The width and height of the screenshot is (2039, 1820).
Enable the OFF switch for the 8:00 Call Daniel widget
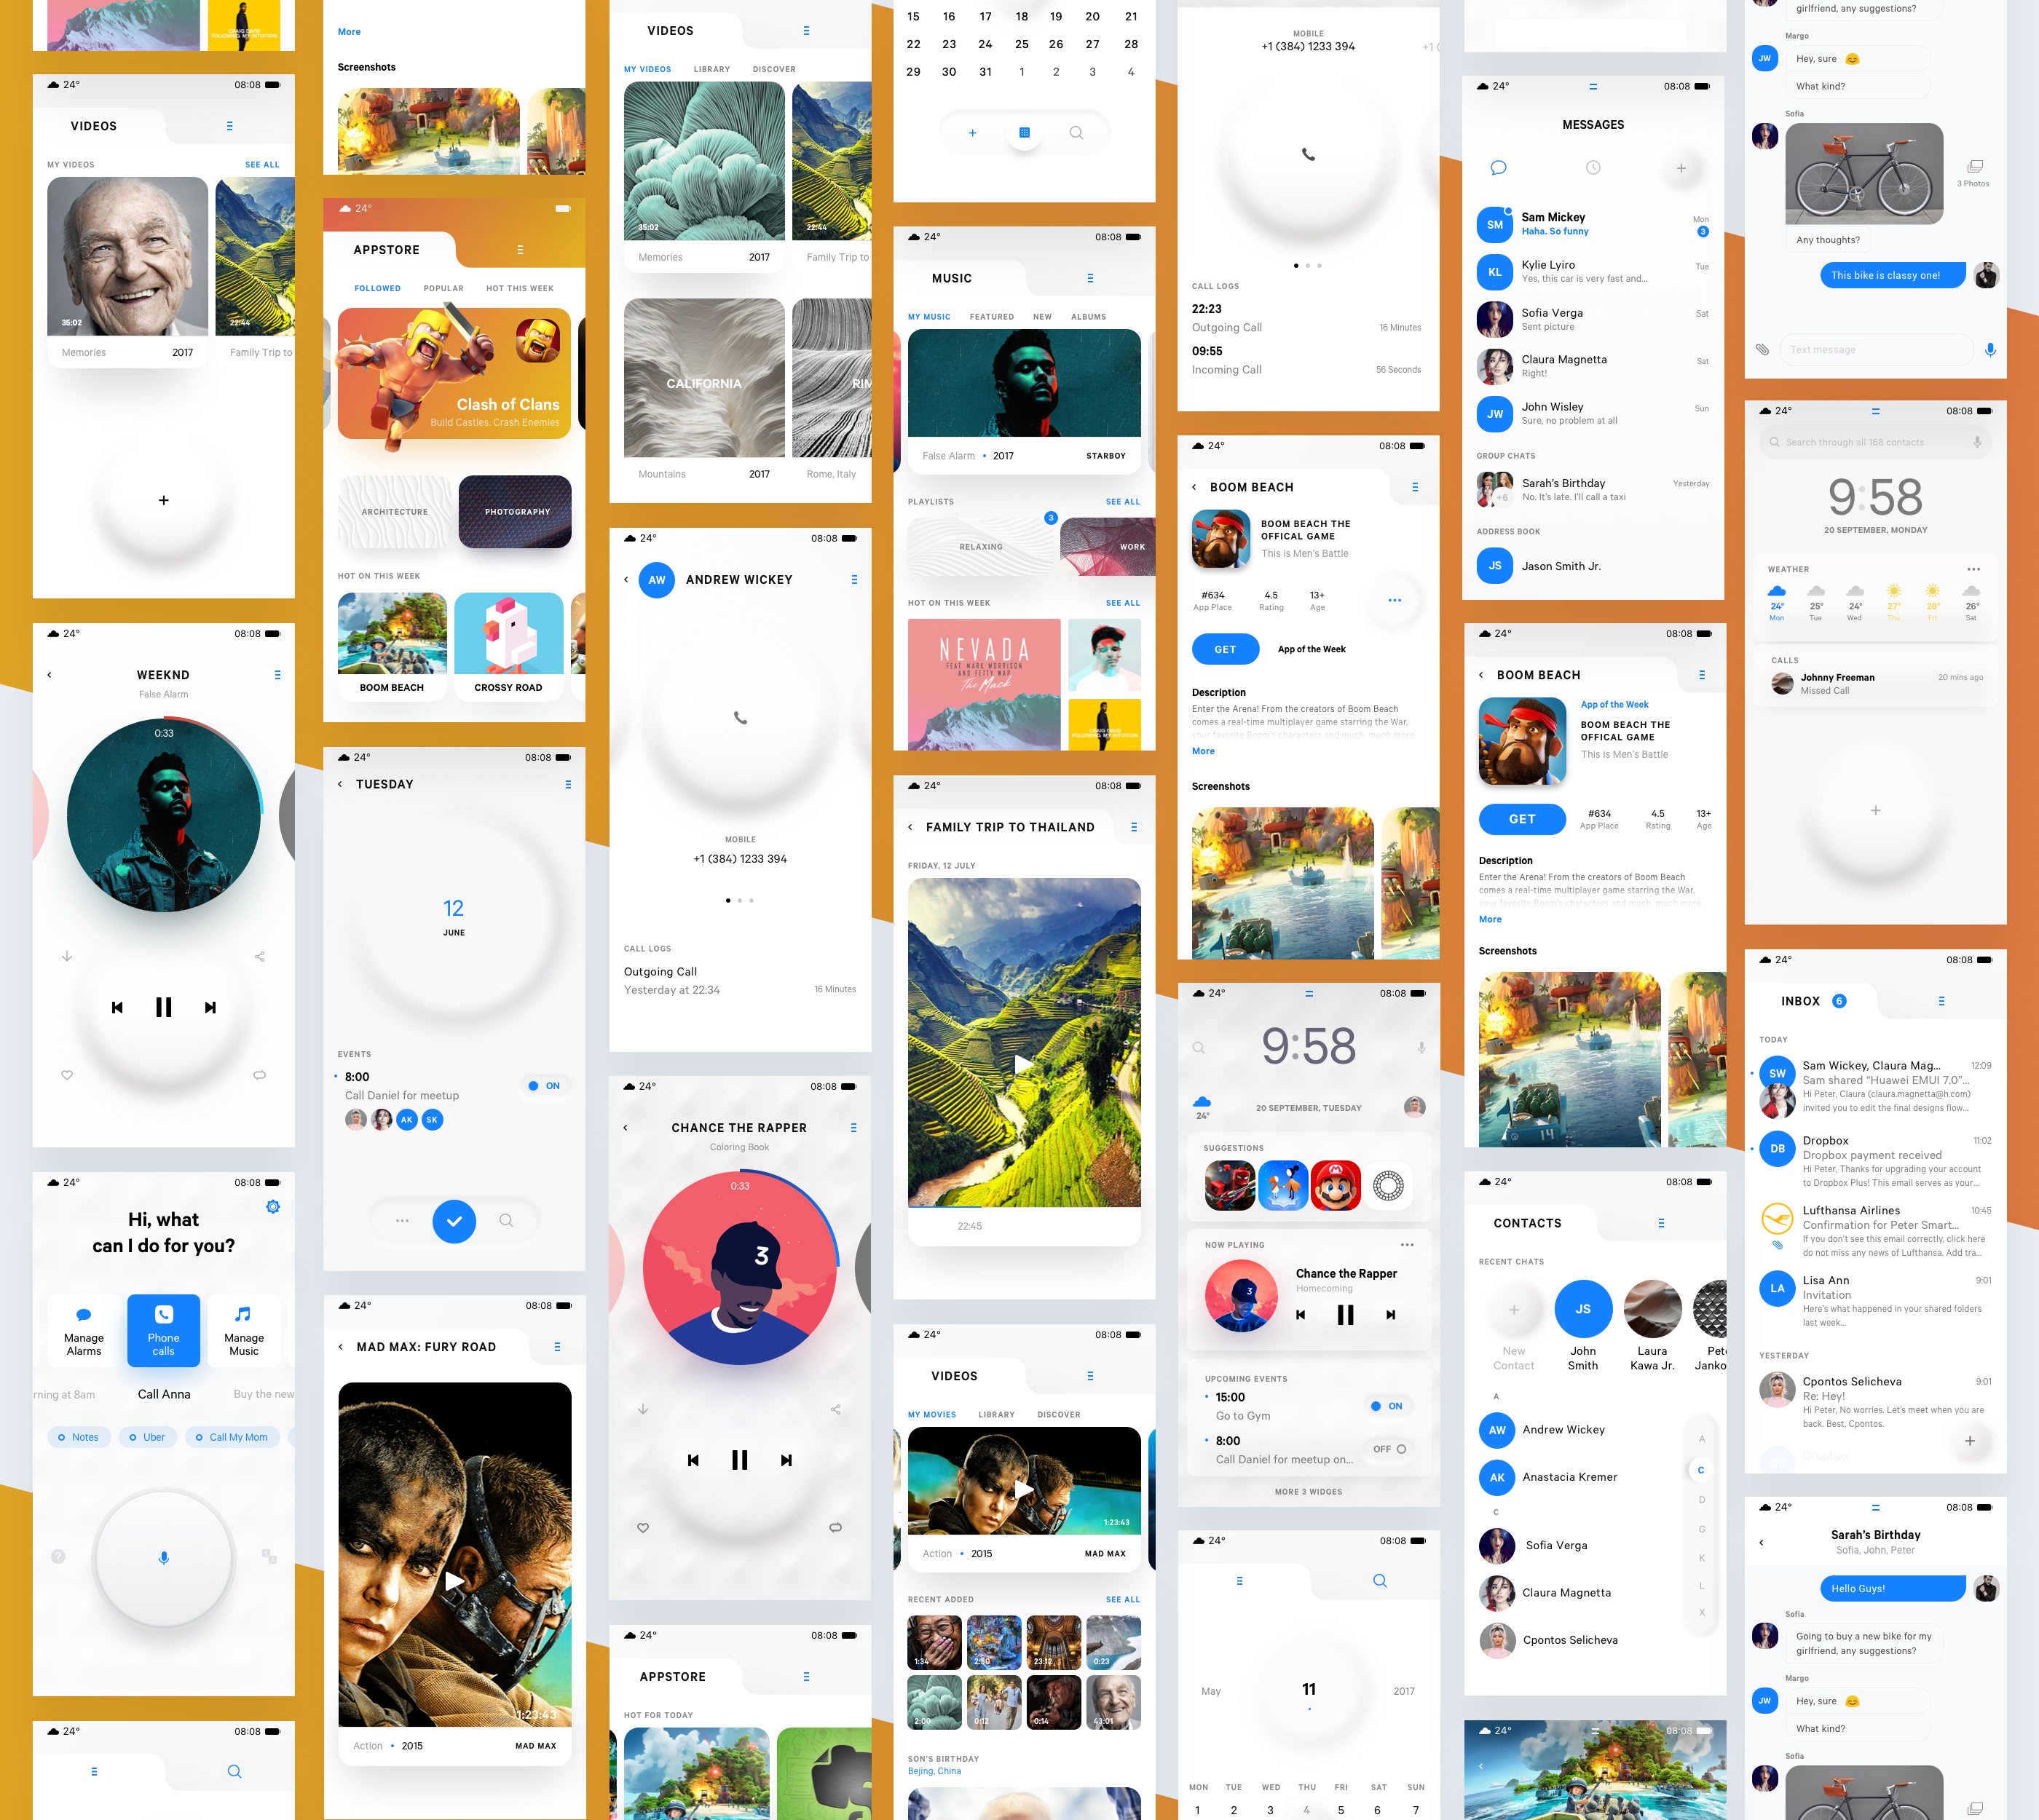[x=1389, y=1449]
